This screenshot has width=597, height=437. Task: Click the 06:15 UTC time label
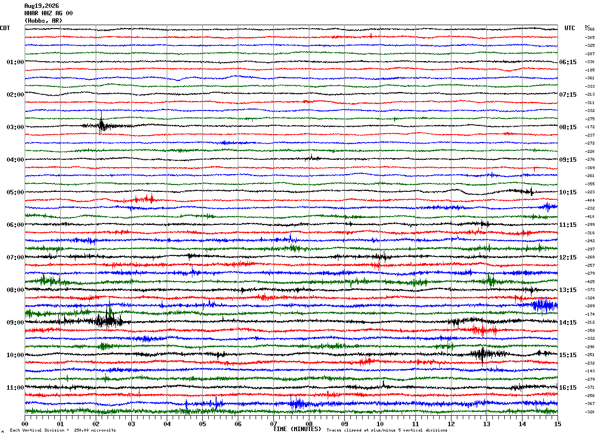point(568,62)
